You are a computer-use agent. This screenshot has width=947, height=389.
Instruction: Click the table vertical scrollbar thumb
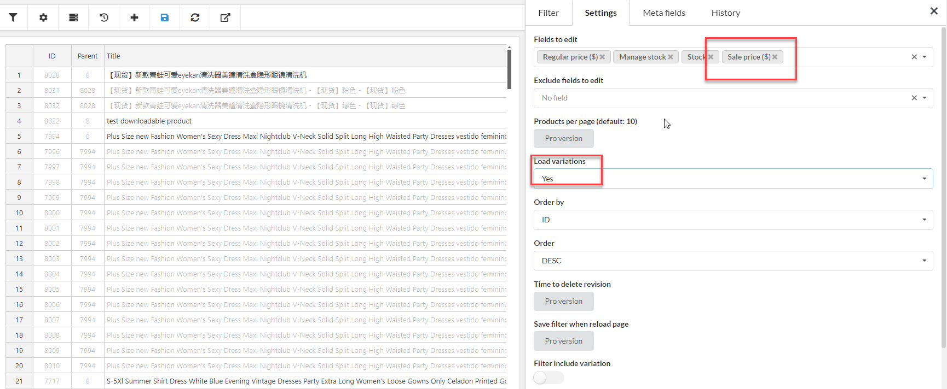[509, 69]
